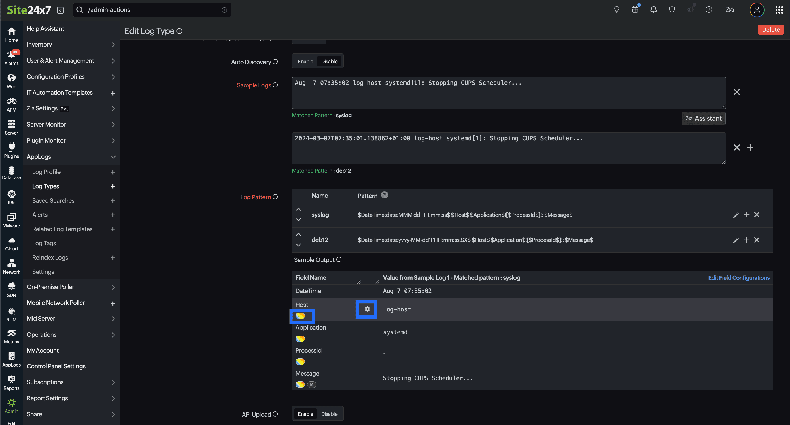Open the VMware sidebar icon
Viewport: 790px width, 425px height.
pyautogui.click(x=11, y=220)
